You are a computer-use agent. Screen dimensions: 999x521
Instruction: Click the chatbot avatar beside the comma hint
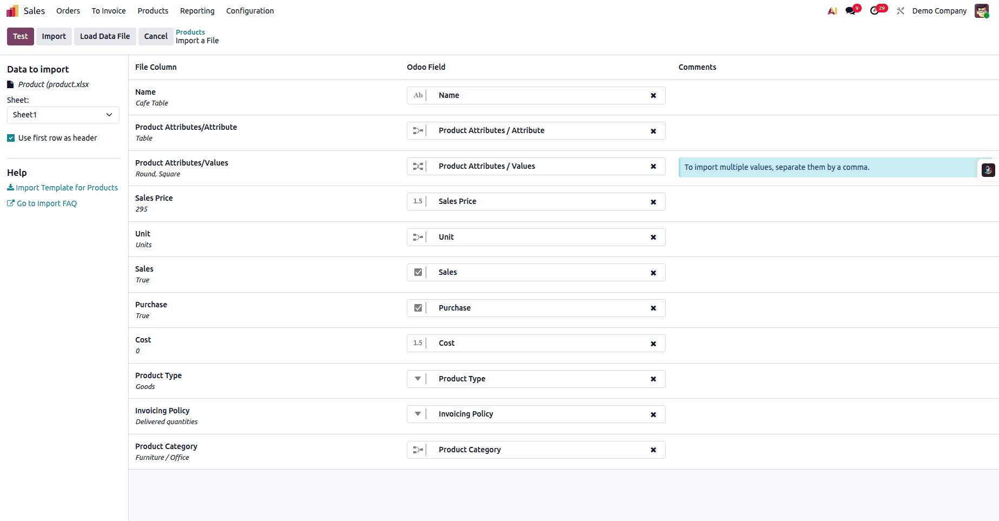(x=988, y=169)
